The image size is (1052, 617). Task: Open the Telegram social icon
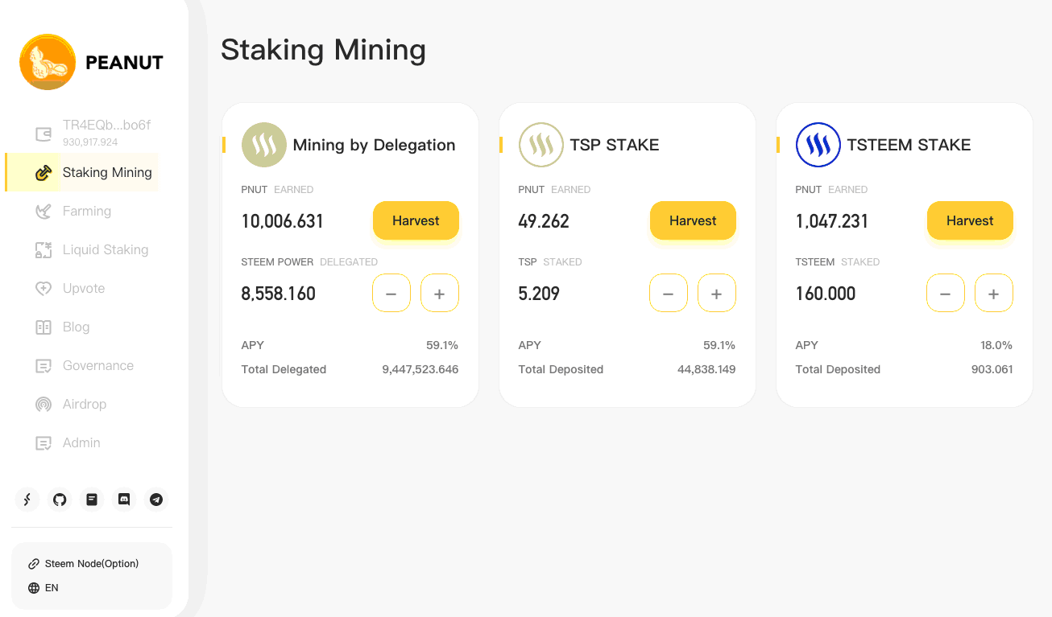[x=156, y=500]
